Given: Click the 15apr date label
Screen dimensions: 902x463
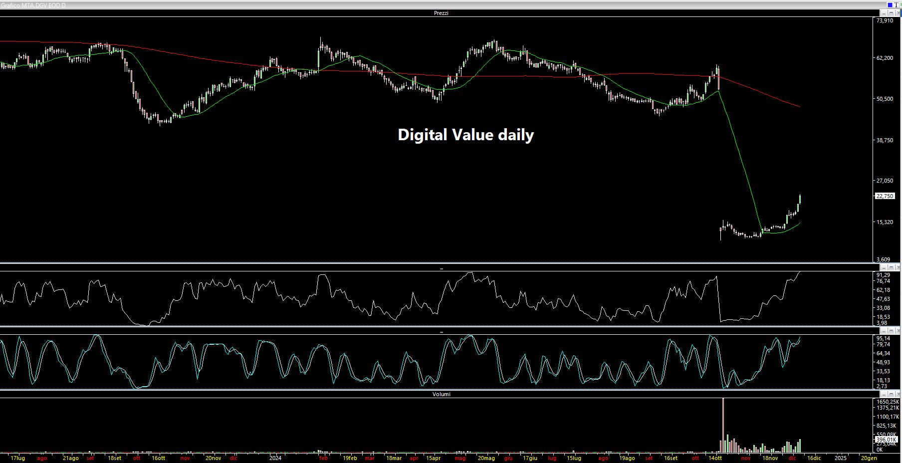Looking at the screenshot, I should point(433,458).
